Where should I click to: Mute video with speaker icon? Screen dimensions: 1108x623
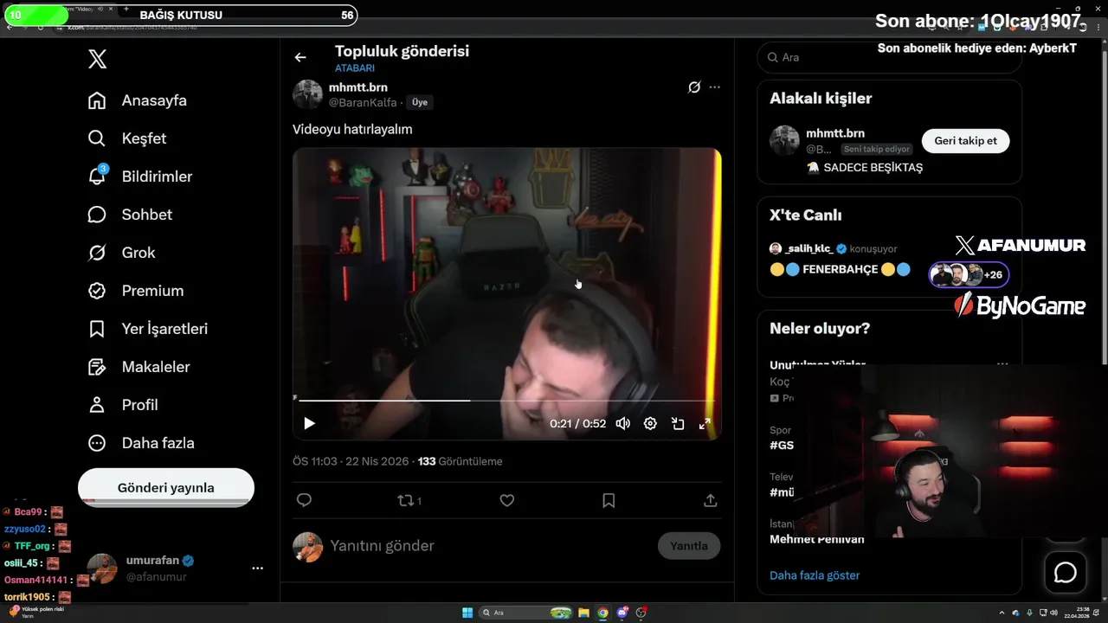point(623,423)
